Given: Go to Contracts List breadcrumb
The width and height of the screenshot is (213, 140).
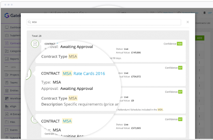Looking at the screenshot, I should point(203,23).
